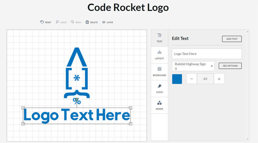Image resolution: width=258 pixels, height=143 pixels.
Task: Open the blue text color swatch
Action: coord(177,79)
